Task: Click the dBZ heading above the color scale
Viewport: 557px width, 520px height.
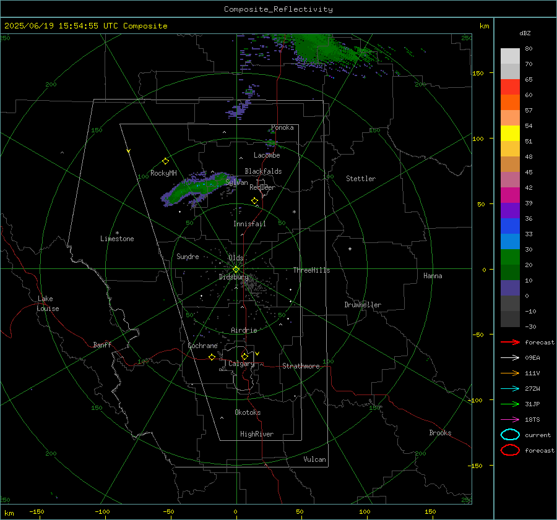Action: 525,33
